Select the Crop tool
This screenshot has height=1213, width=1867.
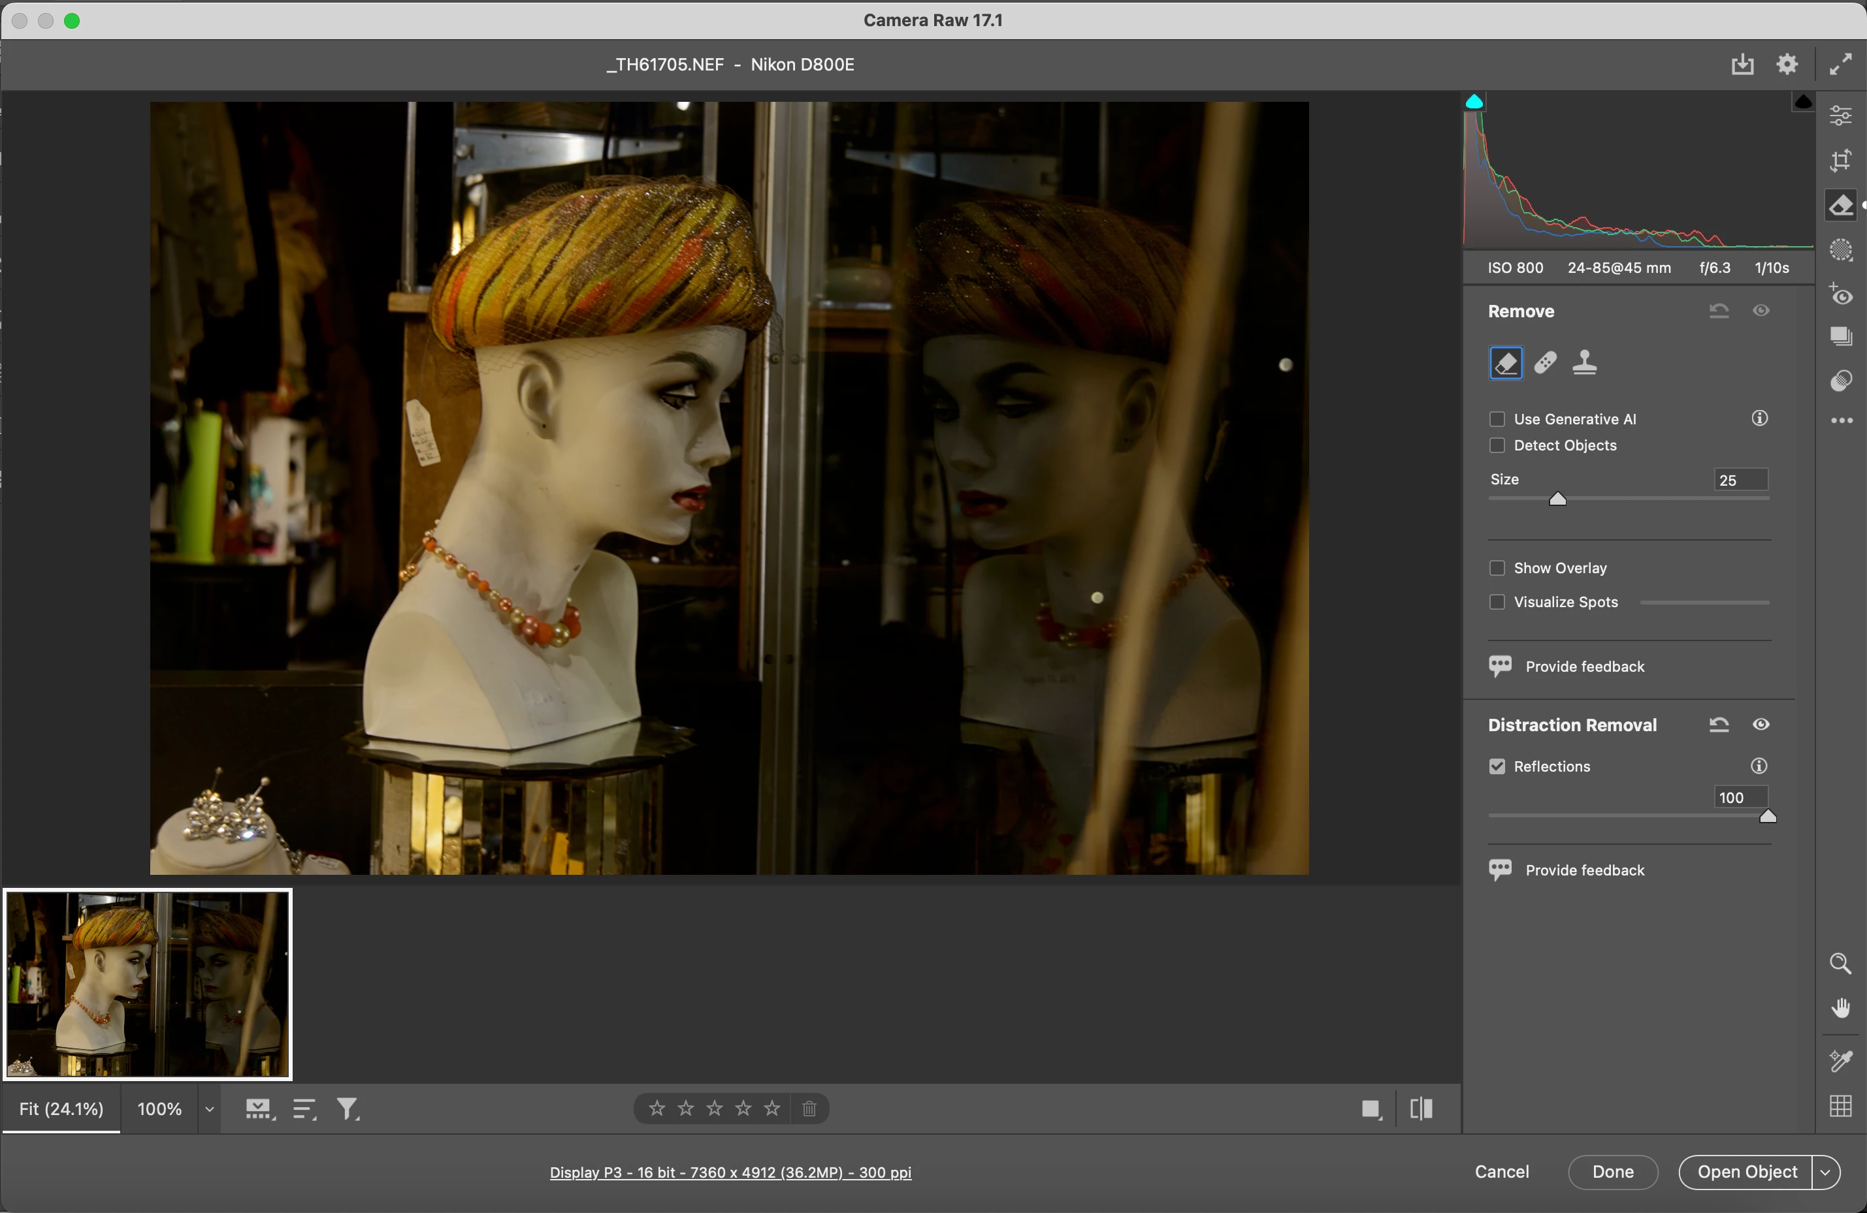click(x=1840, y=161)
